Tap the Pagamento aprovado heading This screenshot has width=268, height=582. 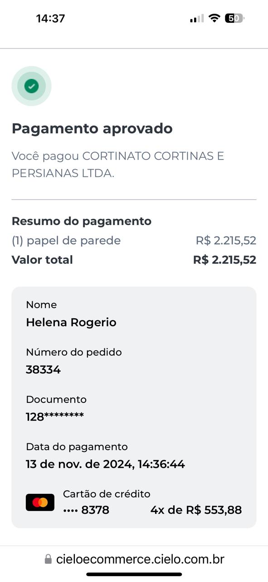pos(92,129)
